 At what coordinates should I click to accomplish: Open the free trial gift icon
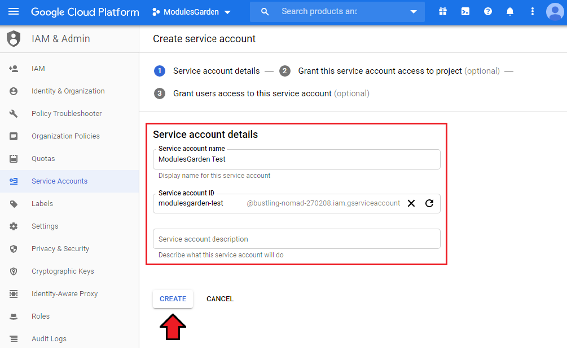(443, 12)
